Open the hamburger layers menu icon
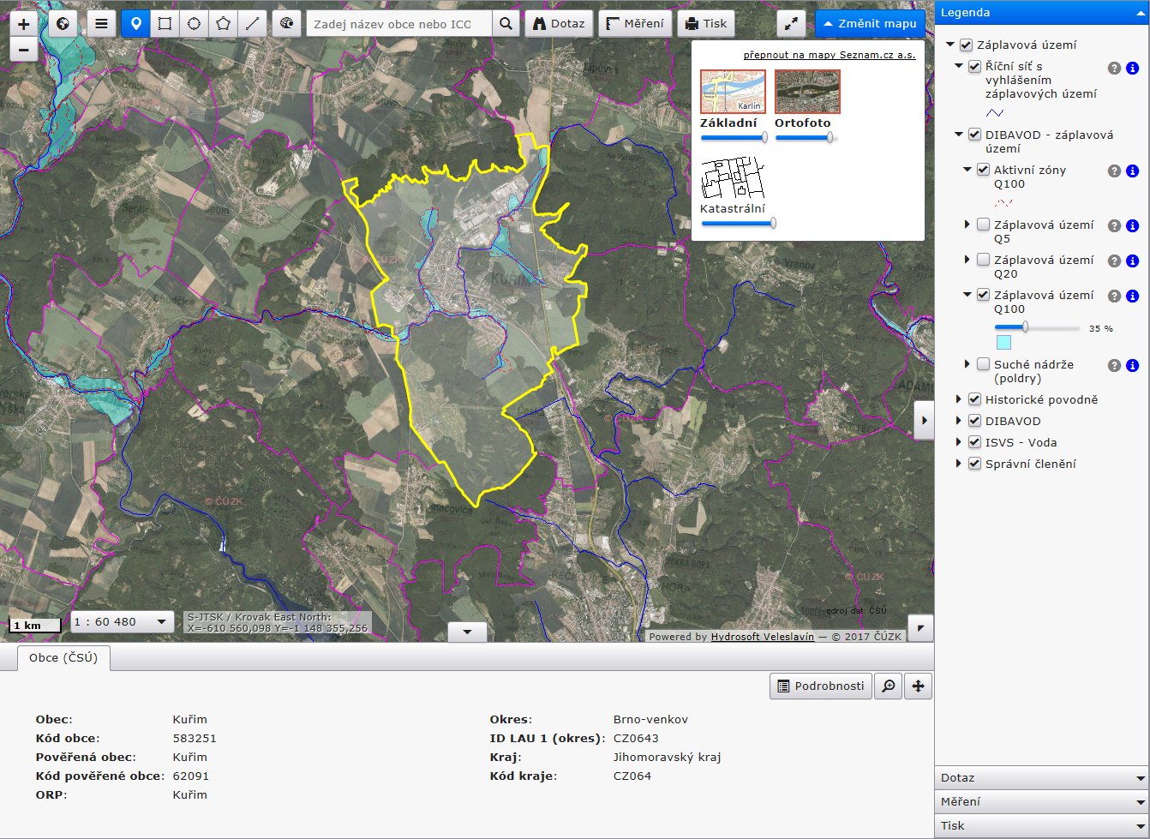Image resolution: width=1150 pixels, height=839 pixels. pos(101,24)
